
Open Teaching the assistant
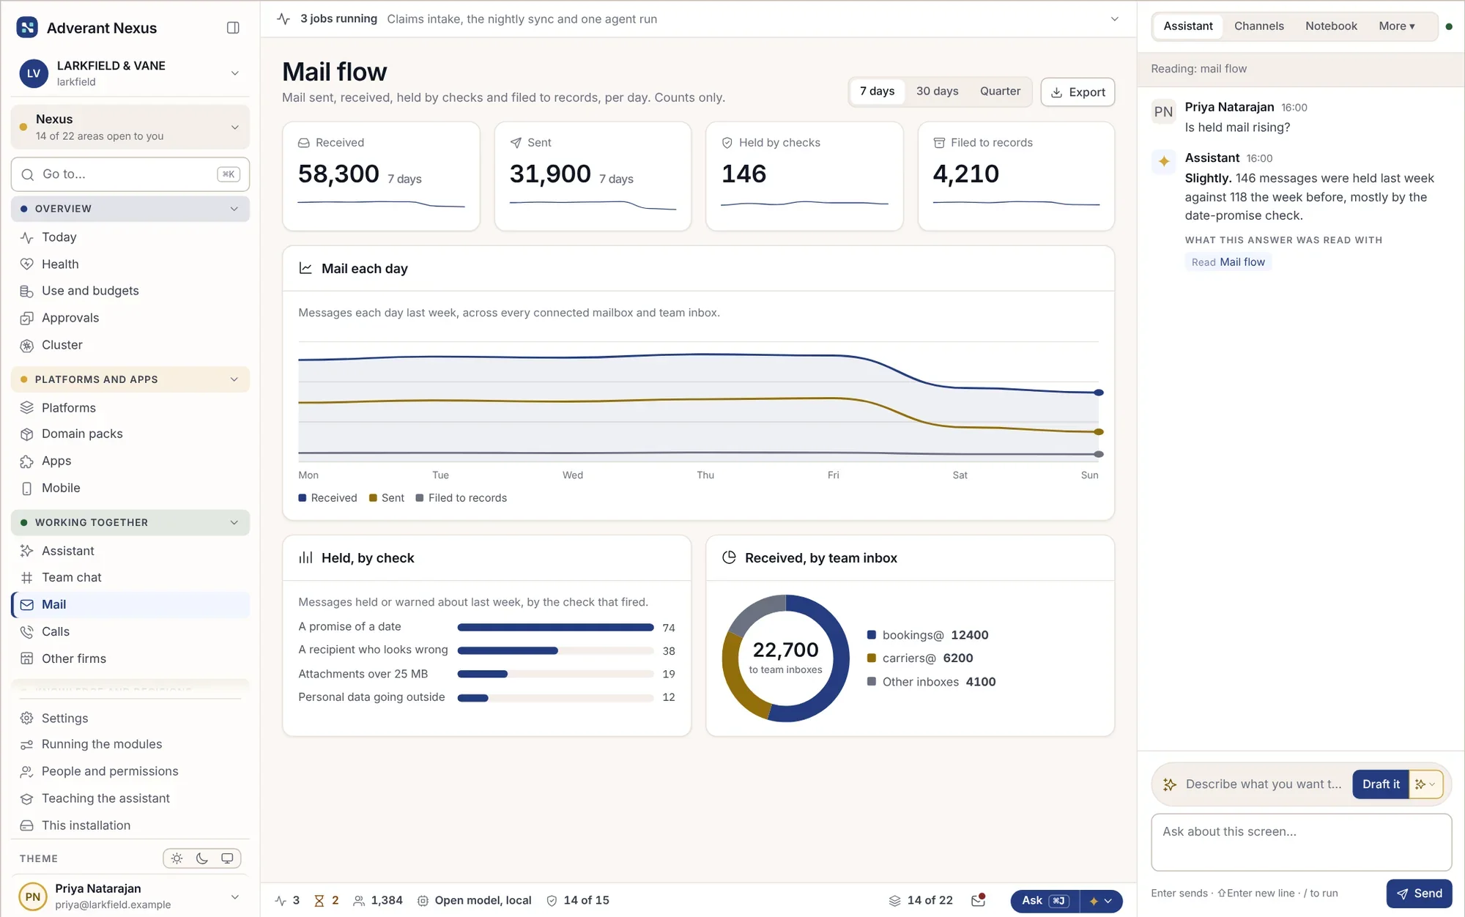tap(130, 798)
